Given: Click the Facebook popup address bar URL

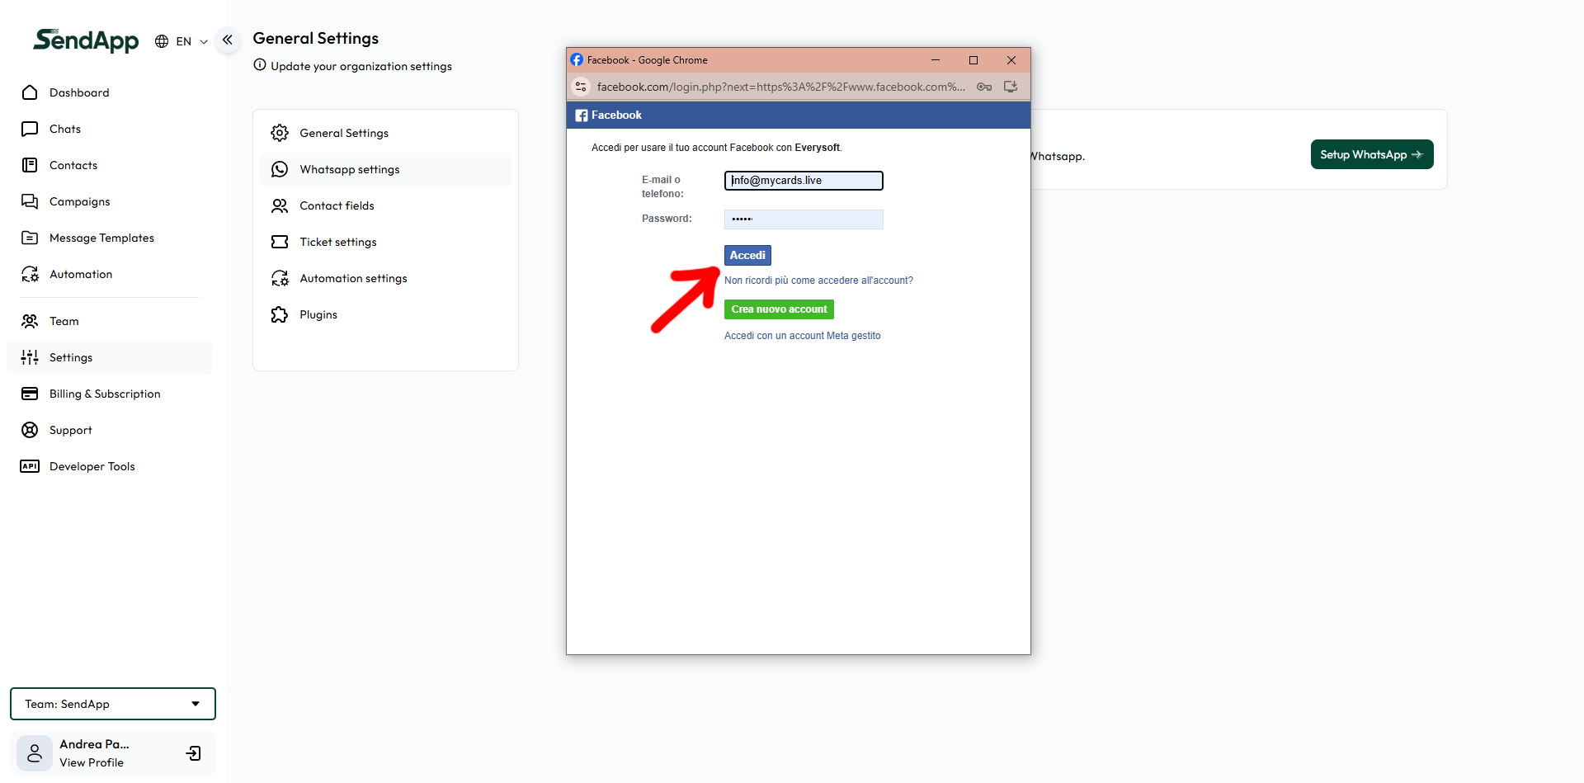Looking at the screenshot, I should (780, 87).
